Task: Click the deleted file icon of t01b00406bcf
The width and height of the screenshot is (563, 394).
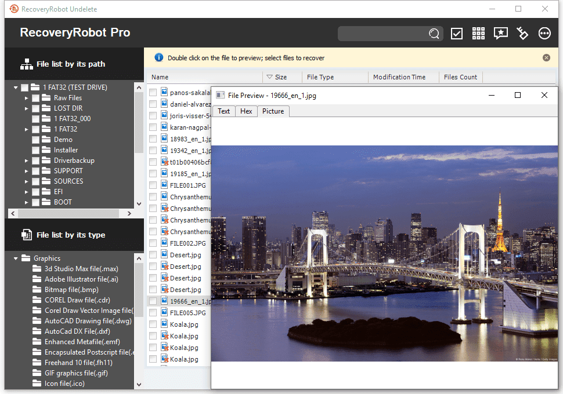Action: coord(164,162)
